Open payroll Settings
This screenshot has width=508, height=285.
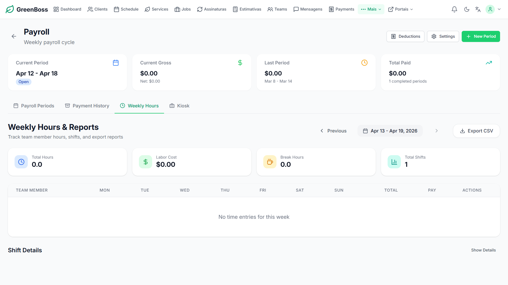443,36
